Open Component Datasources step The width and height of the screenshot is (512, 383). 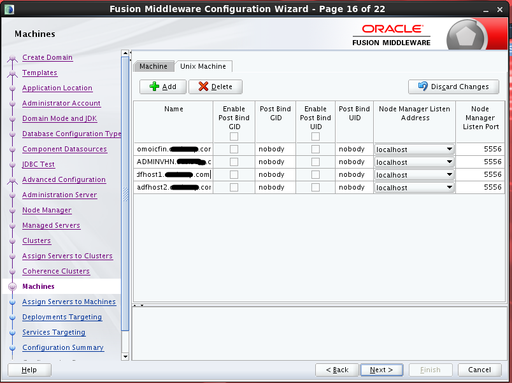pyautogui.click(x=65, y=149)
